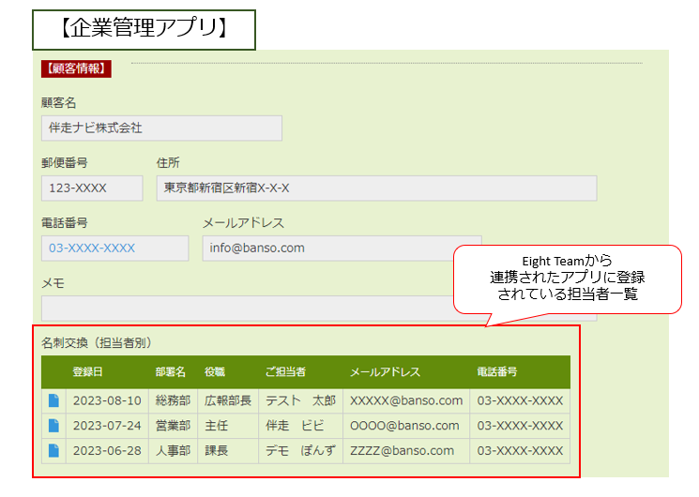The height and width of the screenshot is (497, 699).
Task: Click the 登録日 column header
Action: 88,372
